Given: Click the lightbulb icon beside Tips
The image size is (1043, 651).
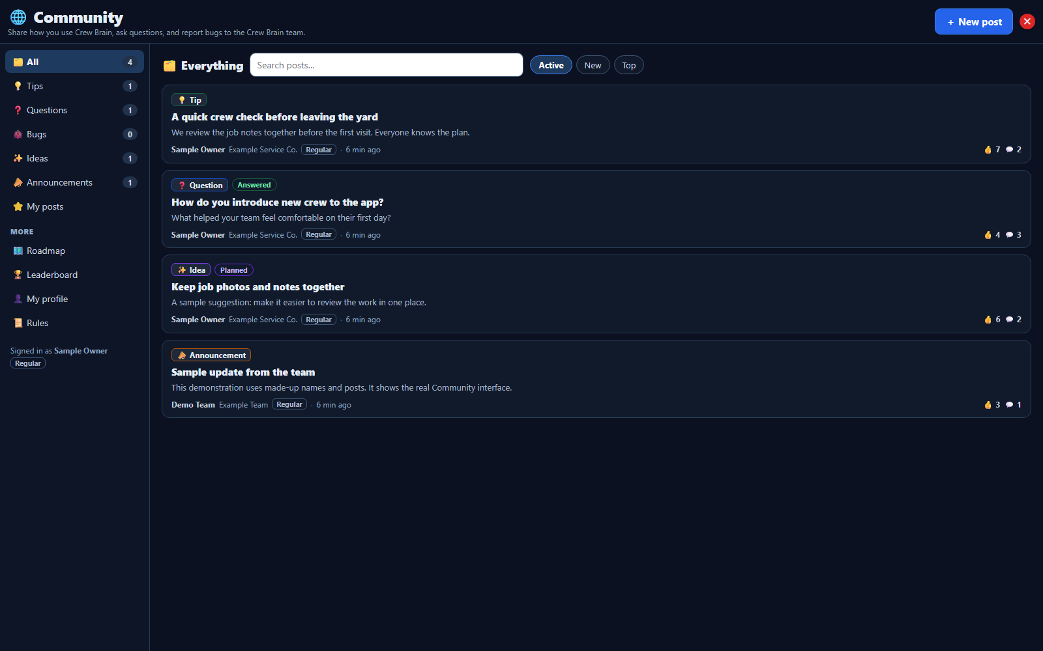Looking at the screenshot, I should tap(18, 86).
